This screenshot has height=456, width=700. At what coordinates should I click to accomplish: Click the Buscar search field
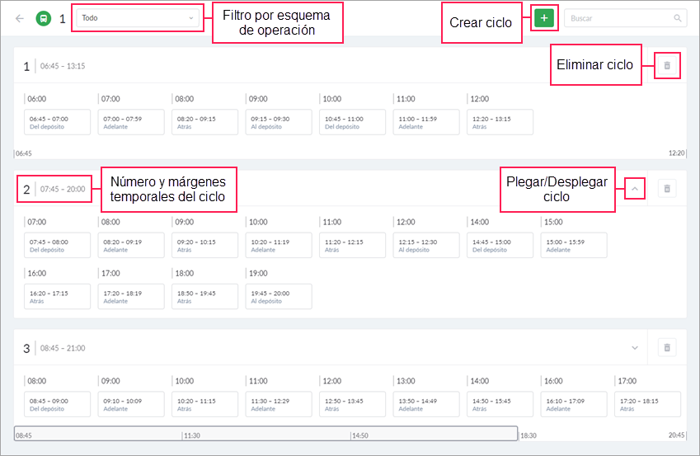point(618,17)
